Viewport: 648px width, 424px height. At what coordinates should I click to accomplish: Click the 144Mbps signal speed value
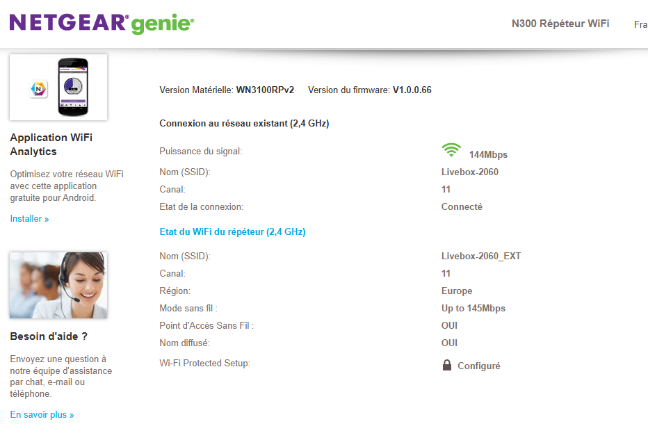(x=488, y=154)
